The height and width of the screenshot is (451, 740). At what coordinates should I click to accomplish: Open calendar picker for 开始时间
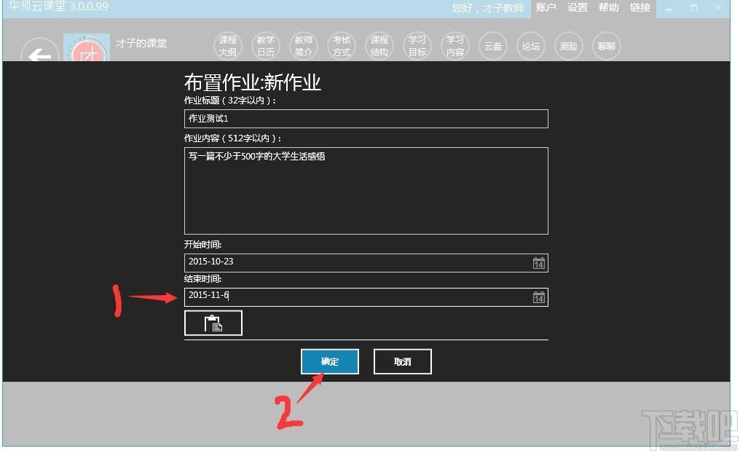(538, 263)
